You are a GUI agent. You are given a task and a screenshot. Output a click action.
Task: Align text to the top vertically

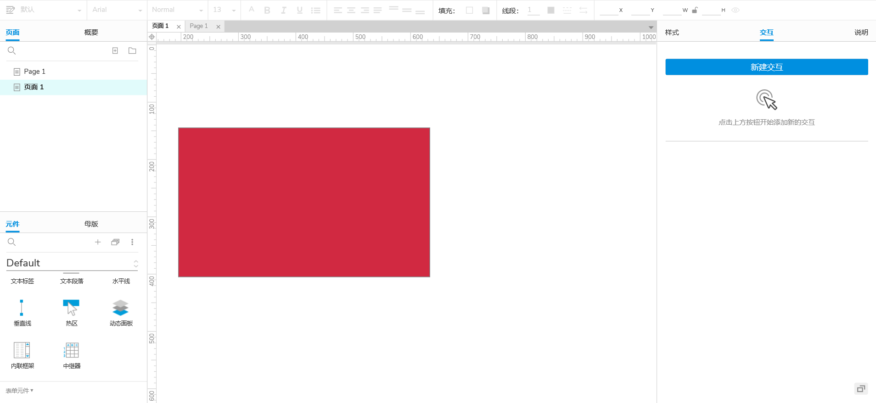point(393,9)
